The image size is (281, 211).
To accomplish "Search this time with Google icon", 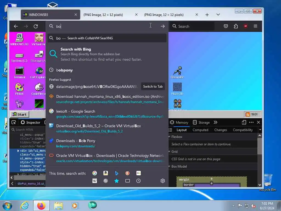I will click(x=95, y=173).
